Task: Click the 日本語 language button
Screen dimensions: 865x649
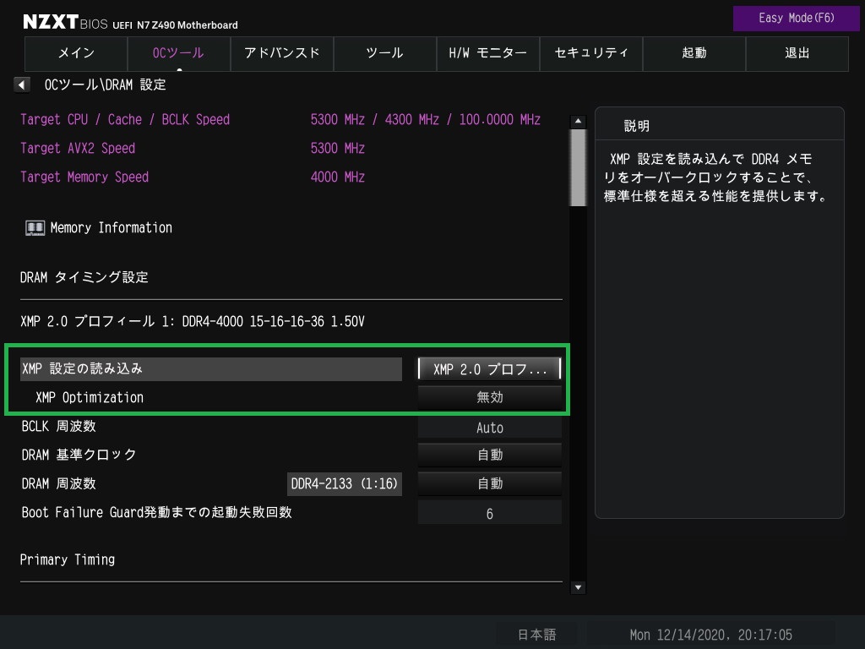Action: pos(536,635)
